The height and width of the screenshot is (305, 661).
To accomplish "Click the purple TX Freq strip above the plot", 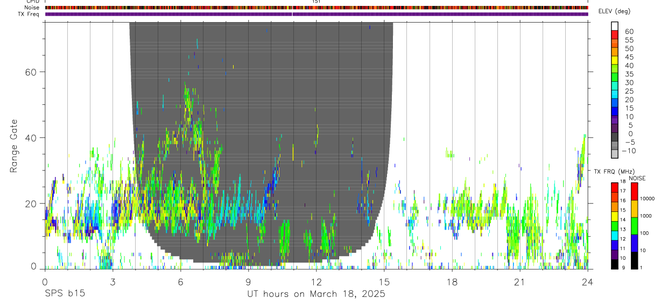I will [x=317, y=14].
